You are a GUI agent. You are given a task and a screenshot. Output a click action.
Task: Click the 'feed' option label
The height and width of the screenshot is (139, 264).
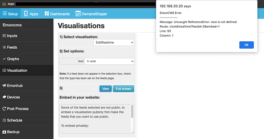coord(81,61)
